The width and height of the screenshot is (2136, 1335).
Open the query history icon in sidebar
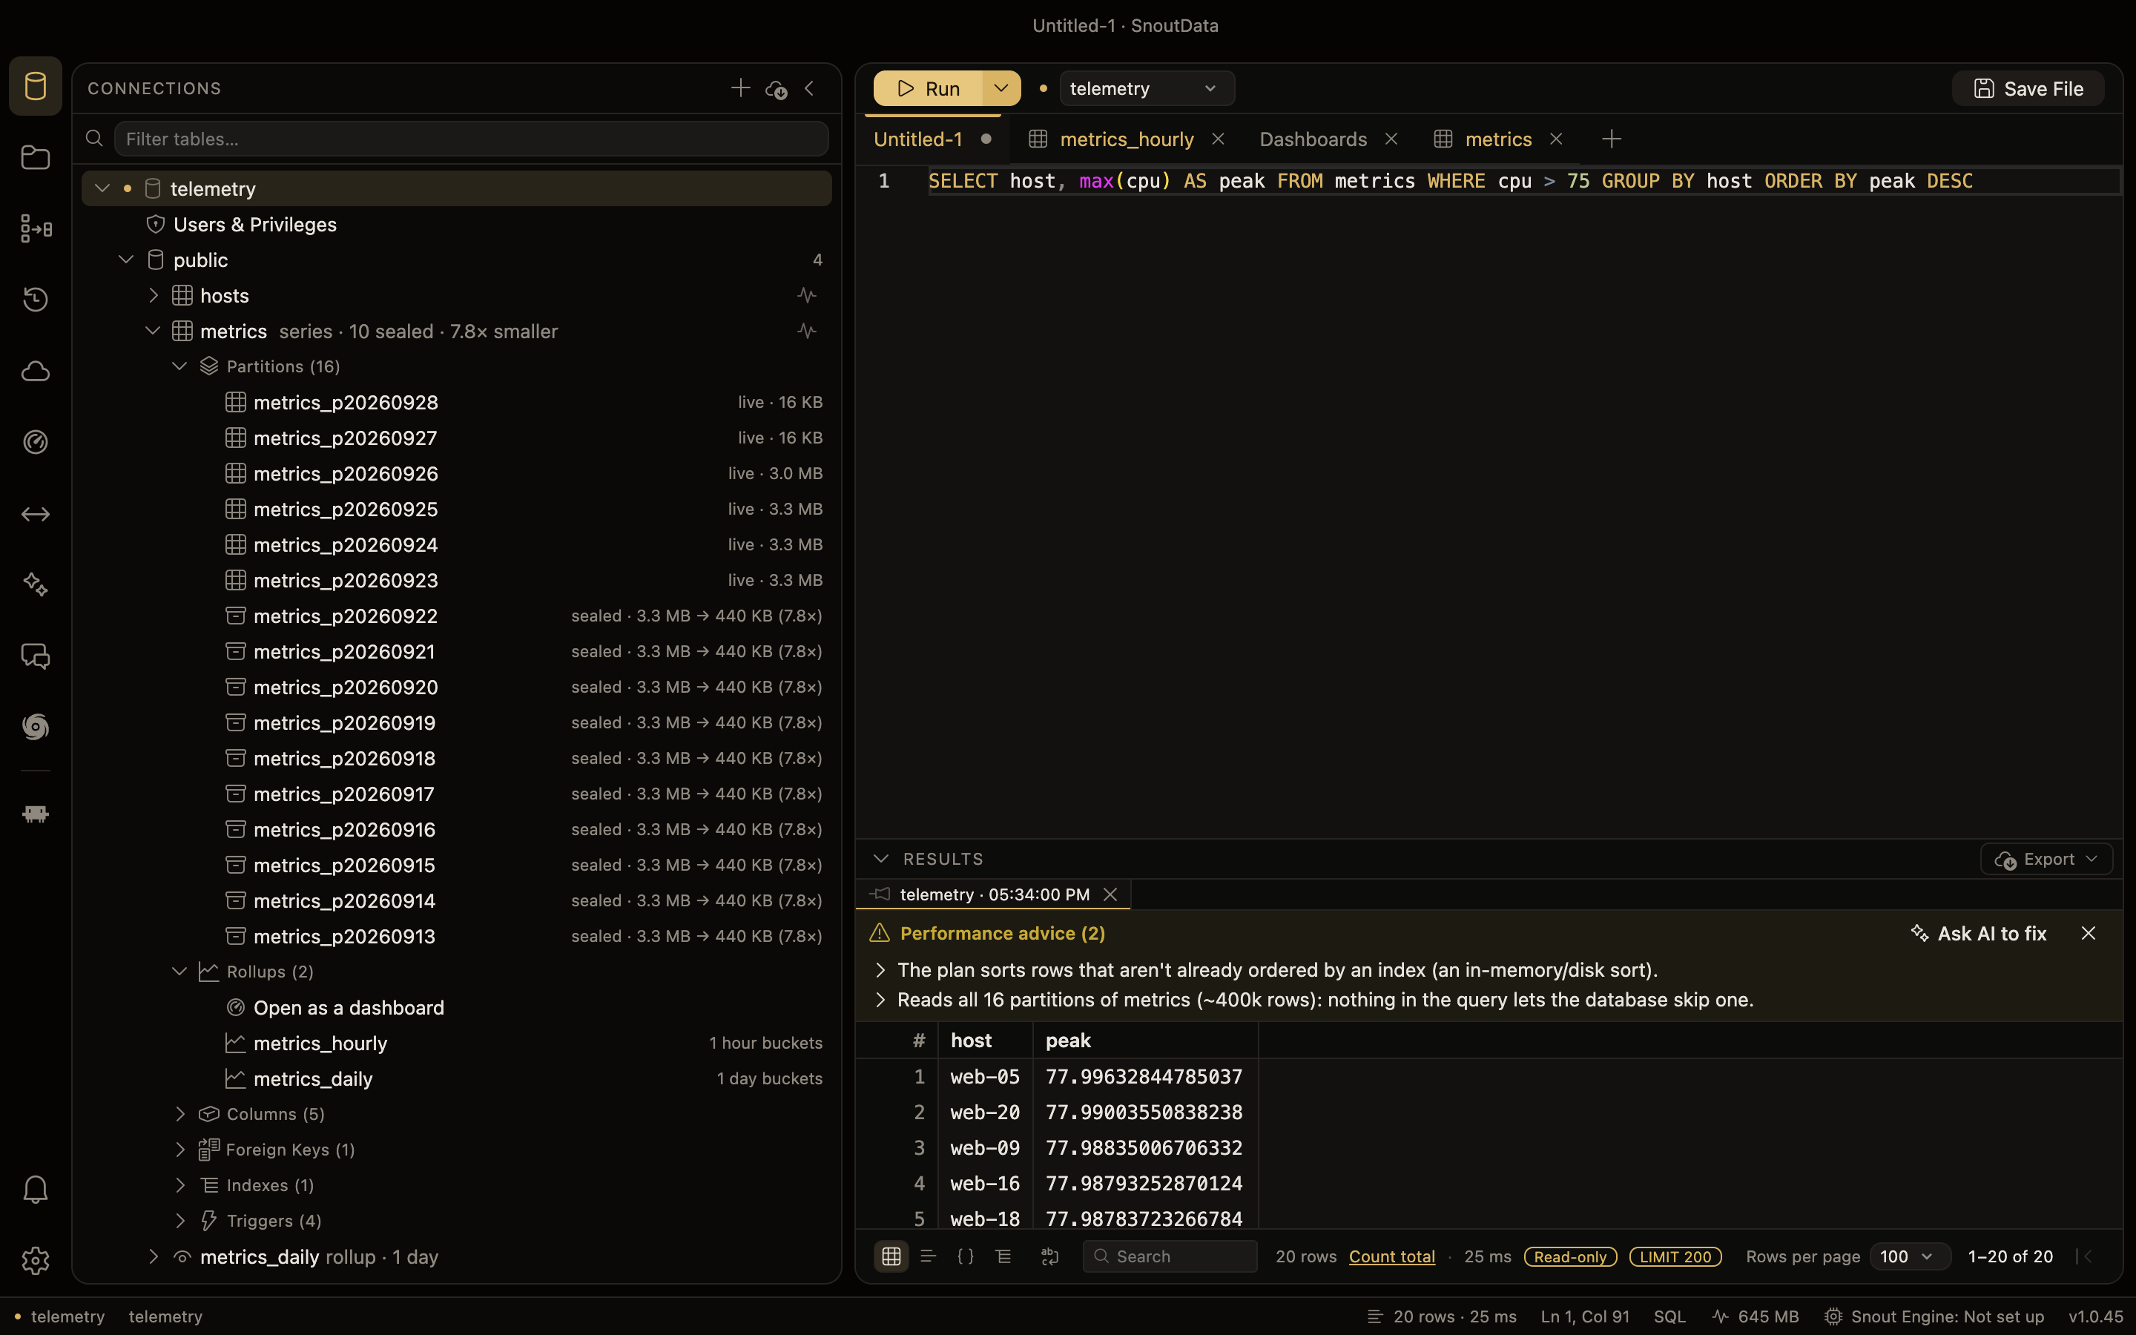(x=36, y=300)
